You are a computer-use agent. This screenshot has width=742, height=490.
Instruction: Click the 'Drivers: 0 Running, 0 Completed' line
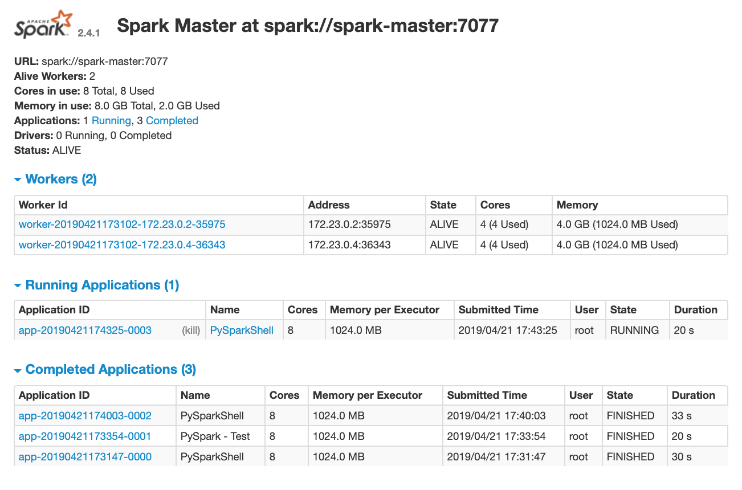pyautogui.click(x=93, y=136)
